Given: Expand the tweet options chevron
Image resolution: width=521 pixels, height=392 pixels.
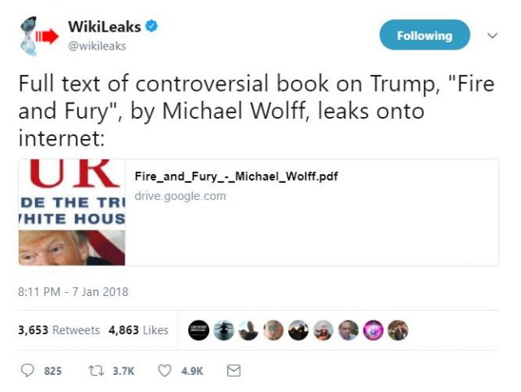Looking at the screenshot, I should tap(493, 35).
